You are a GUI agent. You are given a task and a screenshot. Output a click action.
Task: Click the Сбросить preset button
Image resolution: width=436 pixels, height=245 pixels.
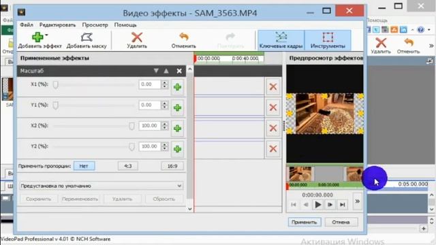(x=163, y=199)
